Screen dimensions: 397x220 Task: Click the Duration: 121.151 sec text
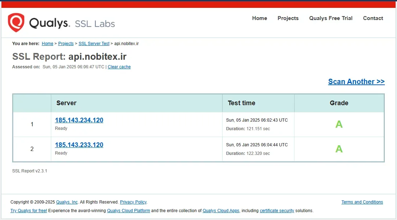248,129
